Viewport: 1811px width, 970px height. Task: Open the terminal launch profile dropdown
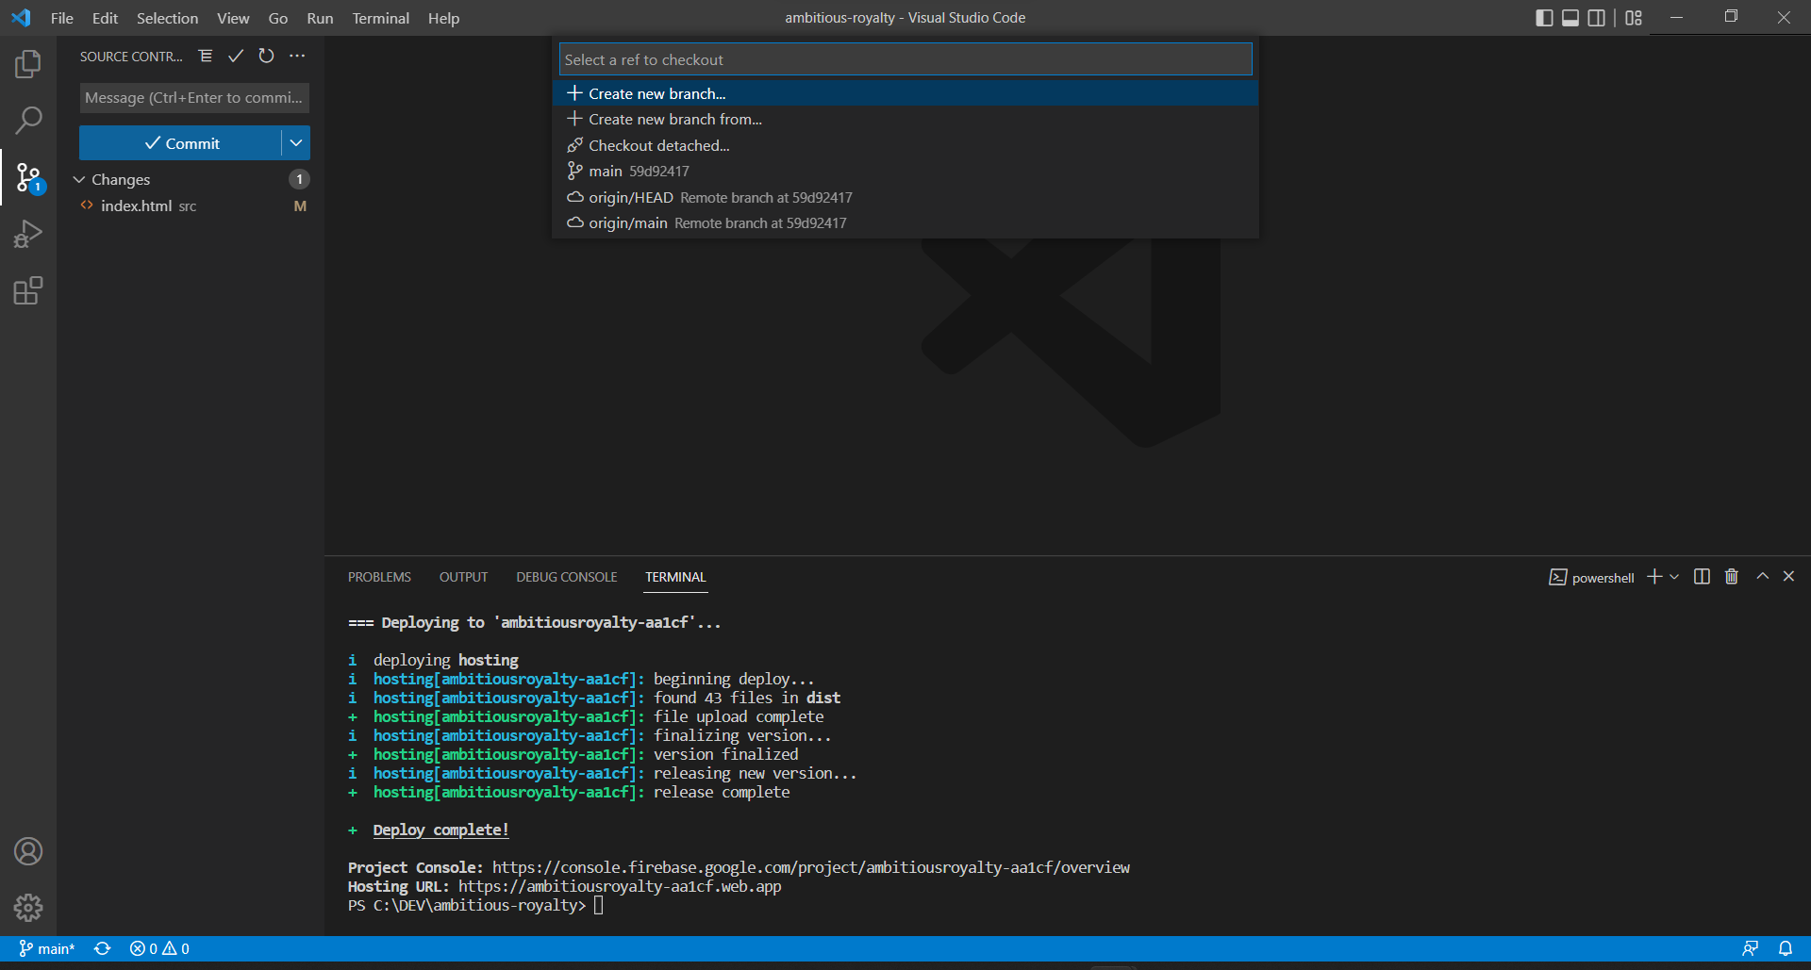point(1673,576)
